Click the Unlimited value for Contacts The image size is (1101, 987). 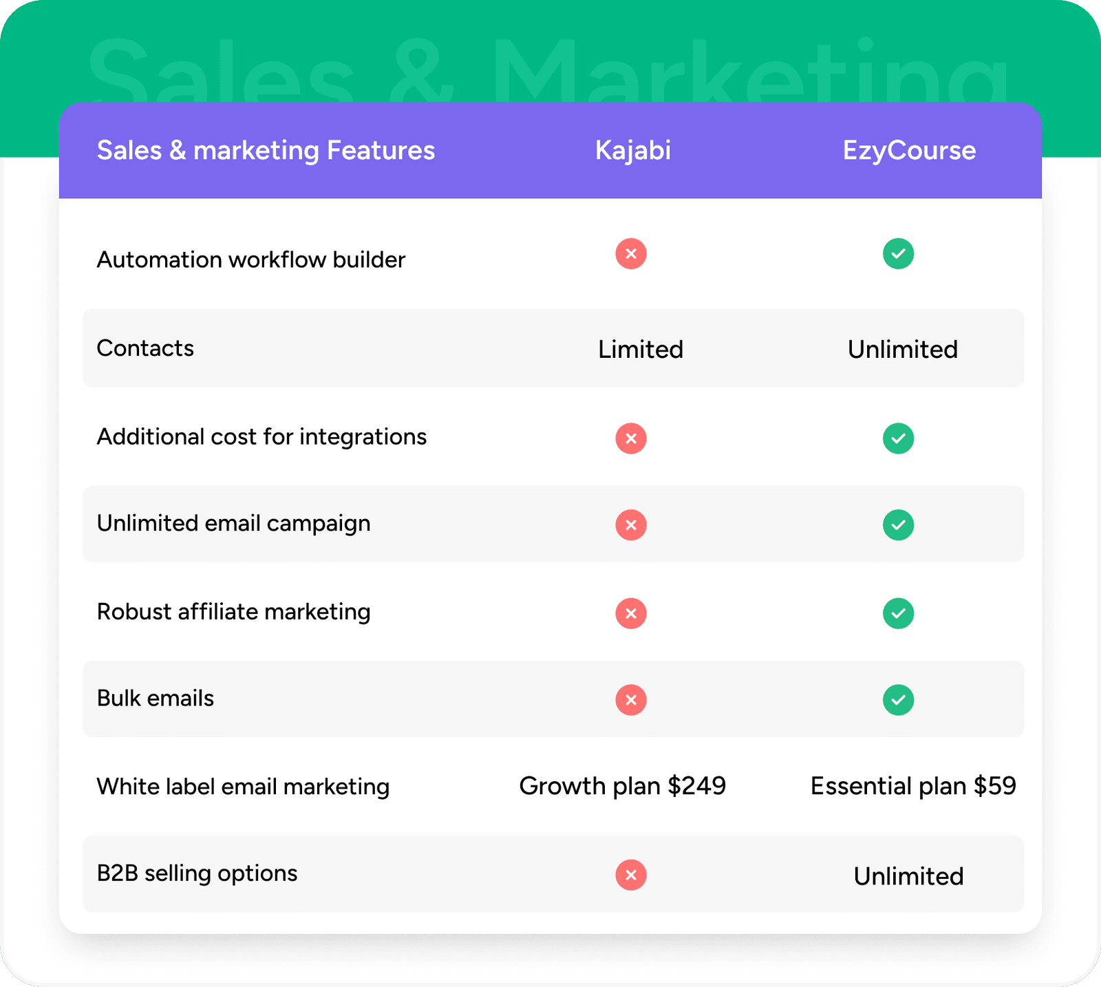(902, 350)
